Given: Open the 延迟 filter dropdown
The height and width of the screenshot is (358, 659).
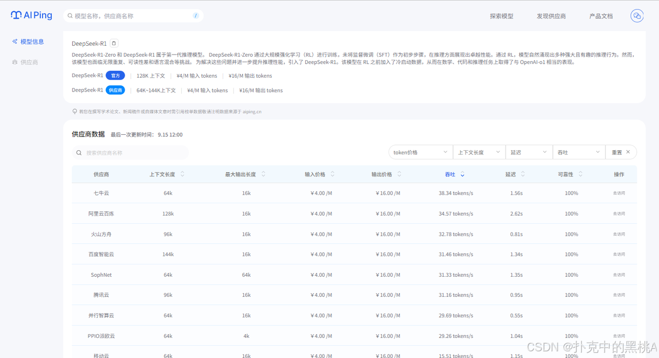Looking at the screenshot, I should point(529,152).
